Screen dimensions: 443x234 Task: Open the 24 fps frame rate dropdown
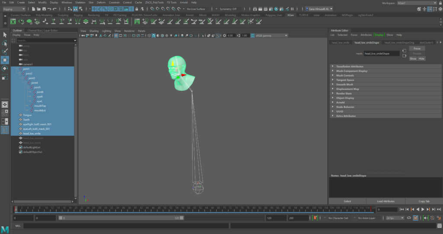394,218
